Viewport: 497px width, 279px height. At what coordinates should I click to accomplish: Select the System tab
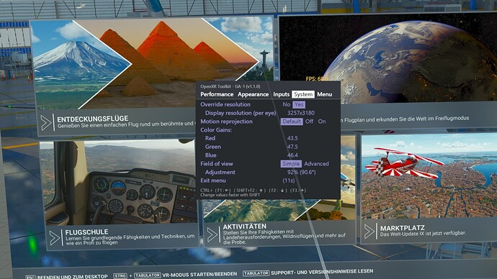pos(303,94)
